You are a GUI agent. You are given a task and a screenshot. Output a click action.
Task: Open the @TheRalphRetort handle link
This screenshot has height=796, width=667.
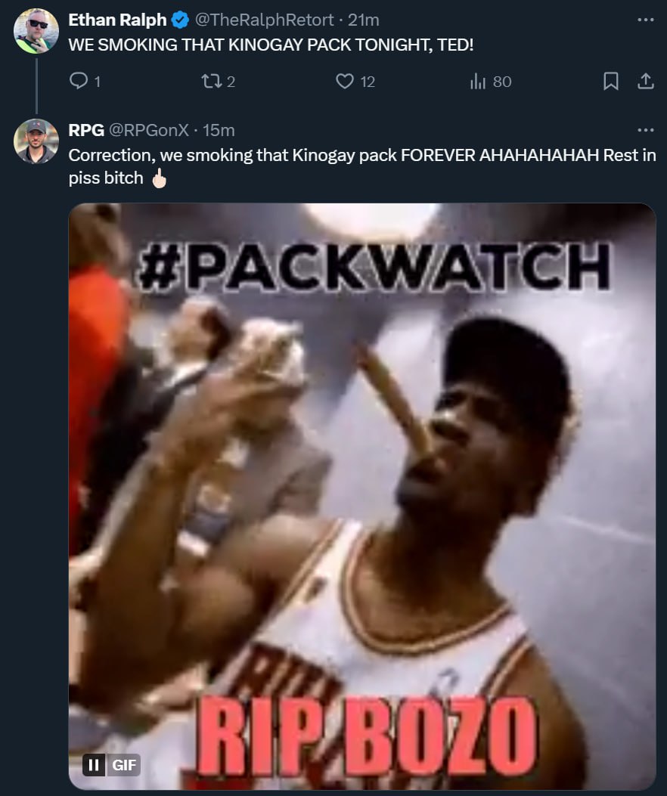tap(264, 20)
